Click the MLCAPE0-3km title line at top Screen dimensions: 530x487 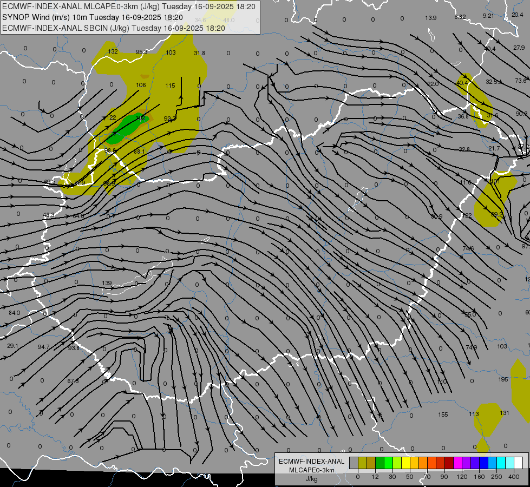coord(129,6)
